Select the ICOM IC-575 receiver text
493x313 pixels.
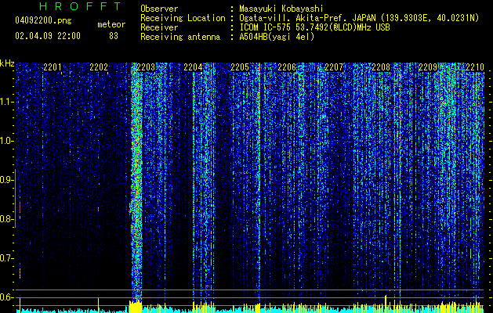(314, 27)
